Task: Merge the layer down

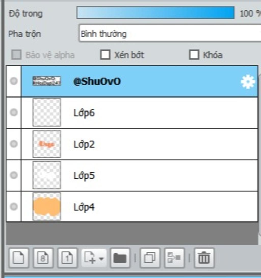Action: [174, 258]
